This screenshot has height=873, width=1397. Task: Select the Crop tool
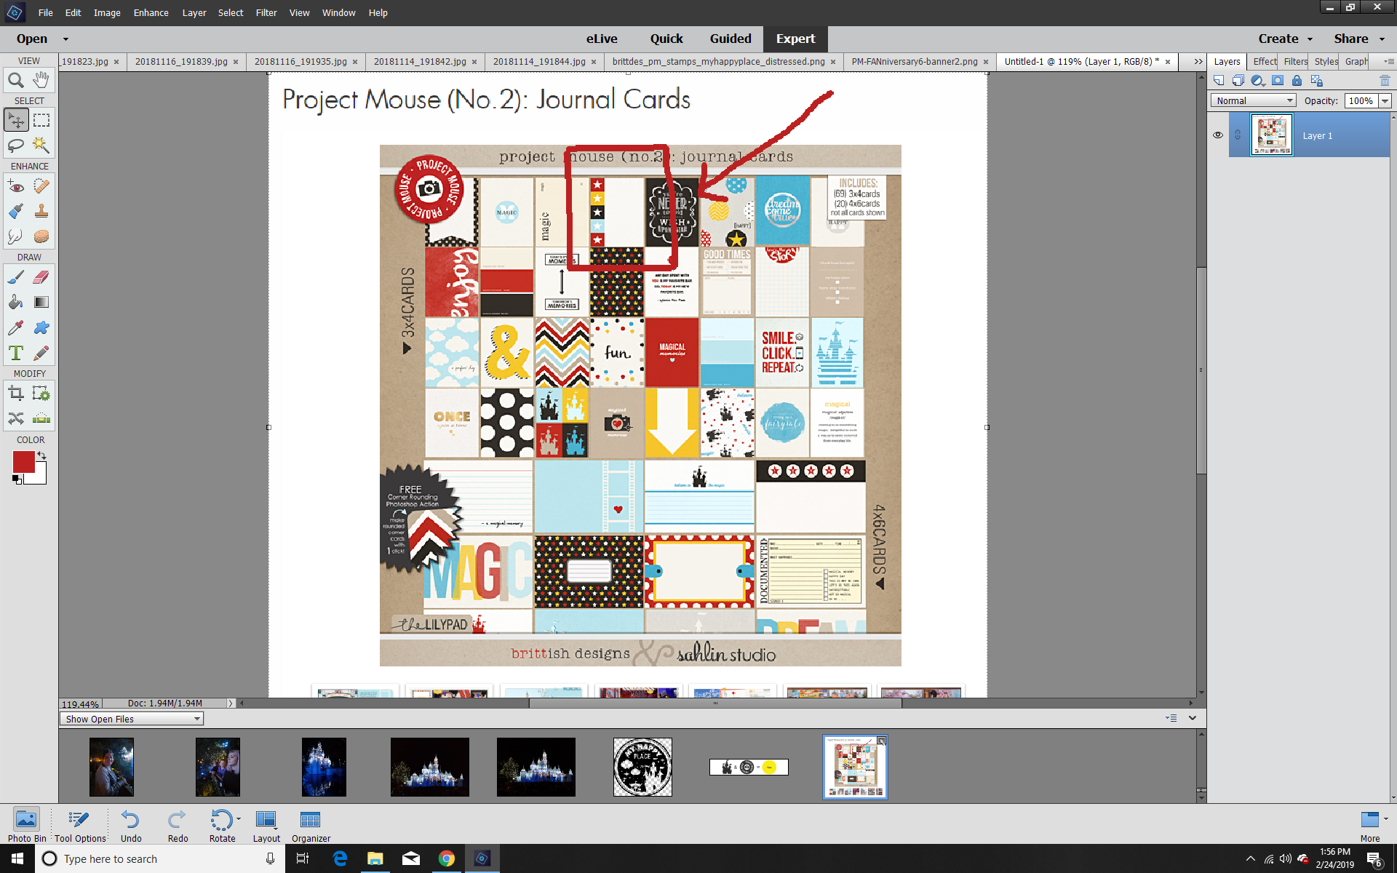tap(16, 394)
